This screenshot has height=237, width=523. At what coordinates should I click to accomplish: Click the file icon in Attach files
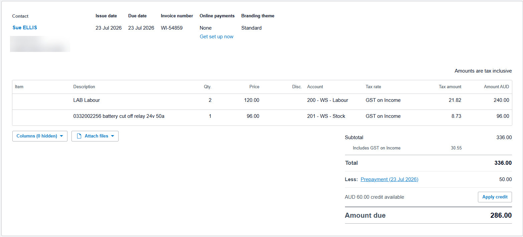[x=79, y=136]
